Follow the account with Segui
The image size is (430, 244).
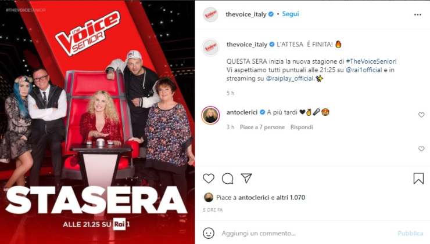click(x=291, y=14)
